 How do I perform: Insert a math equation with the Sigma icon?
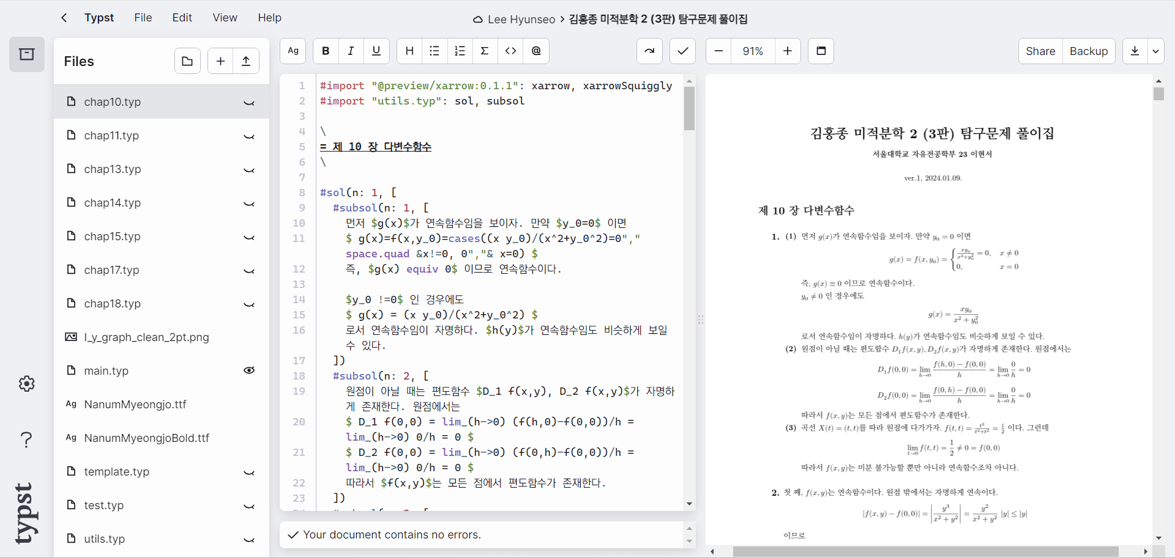pos(485,51)
